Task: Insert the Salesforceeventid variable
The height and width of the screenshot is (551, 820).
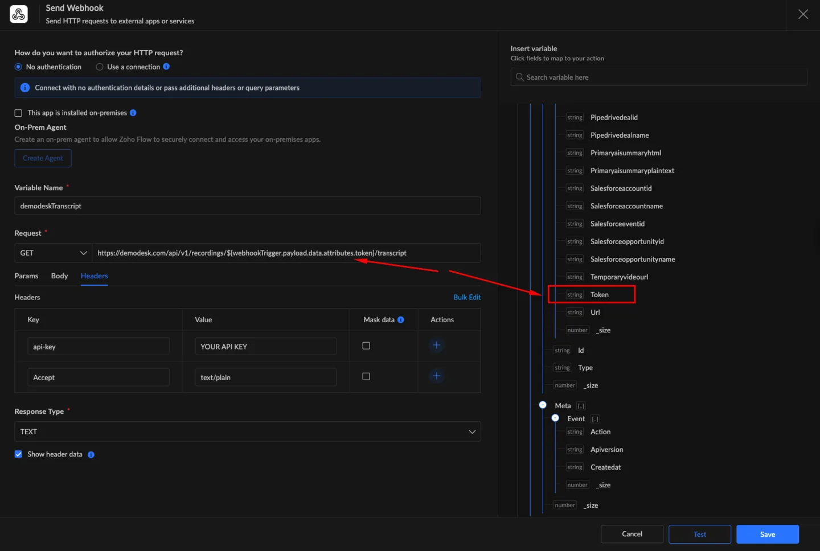Action: pos(617,224)
